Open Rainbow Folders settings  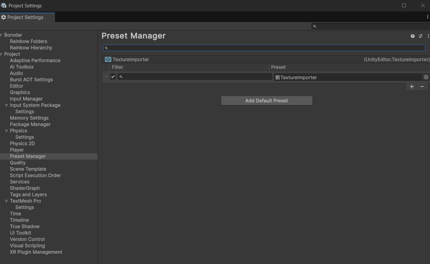click(x=28, y=41)
